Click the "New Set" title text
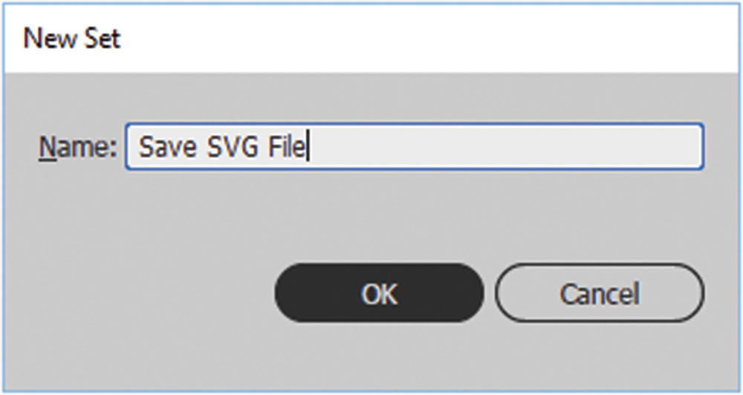 (72, 39)
